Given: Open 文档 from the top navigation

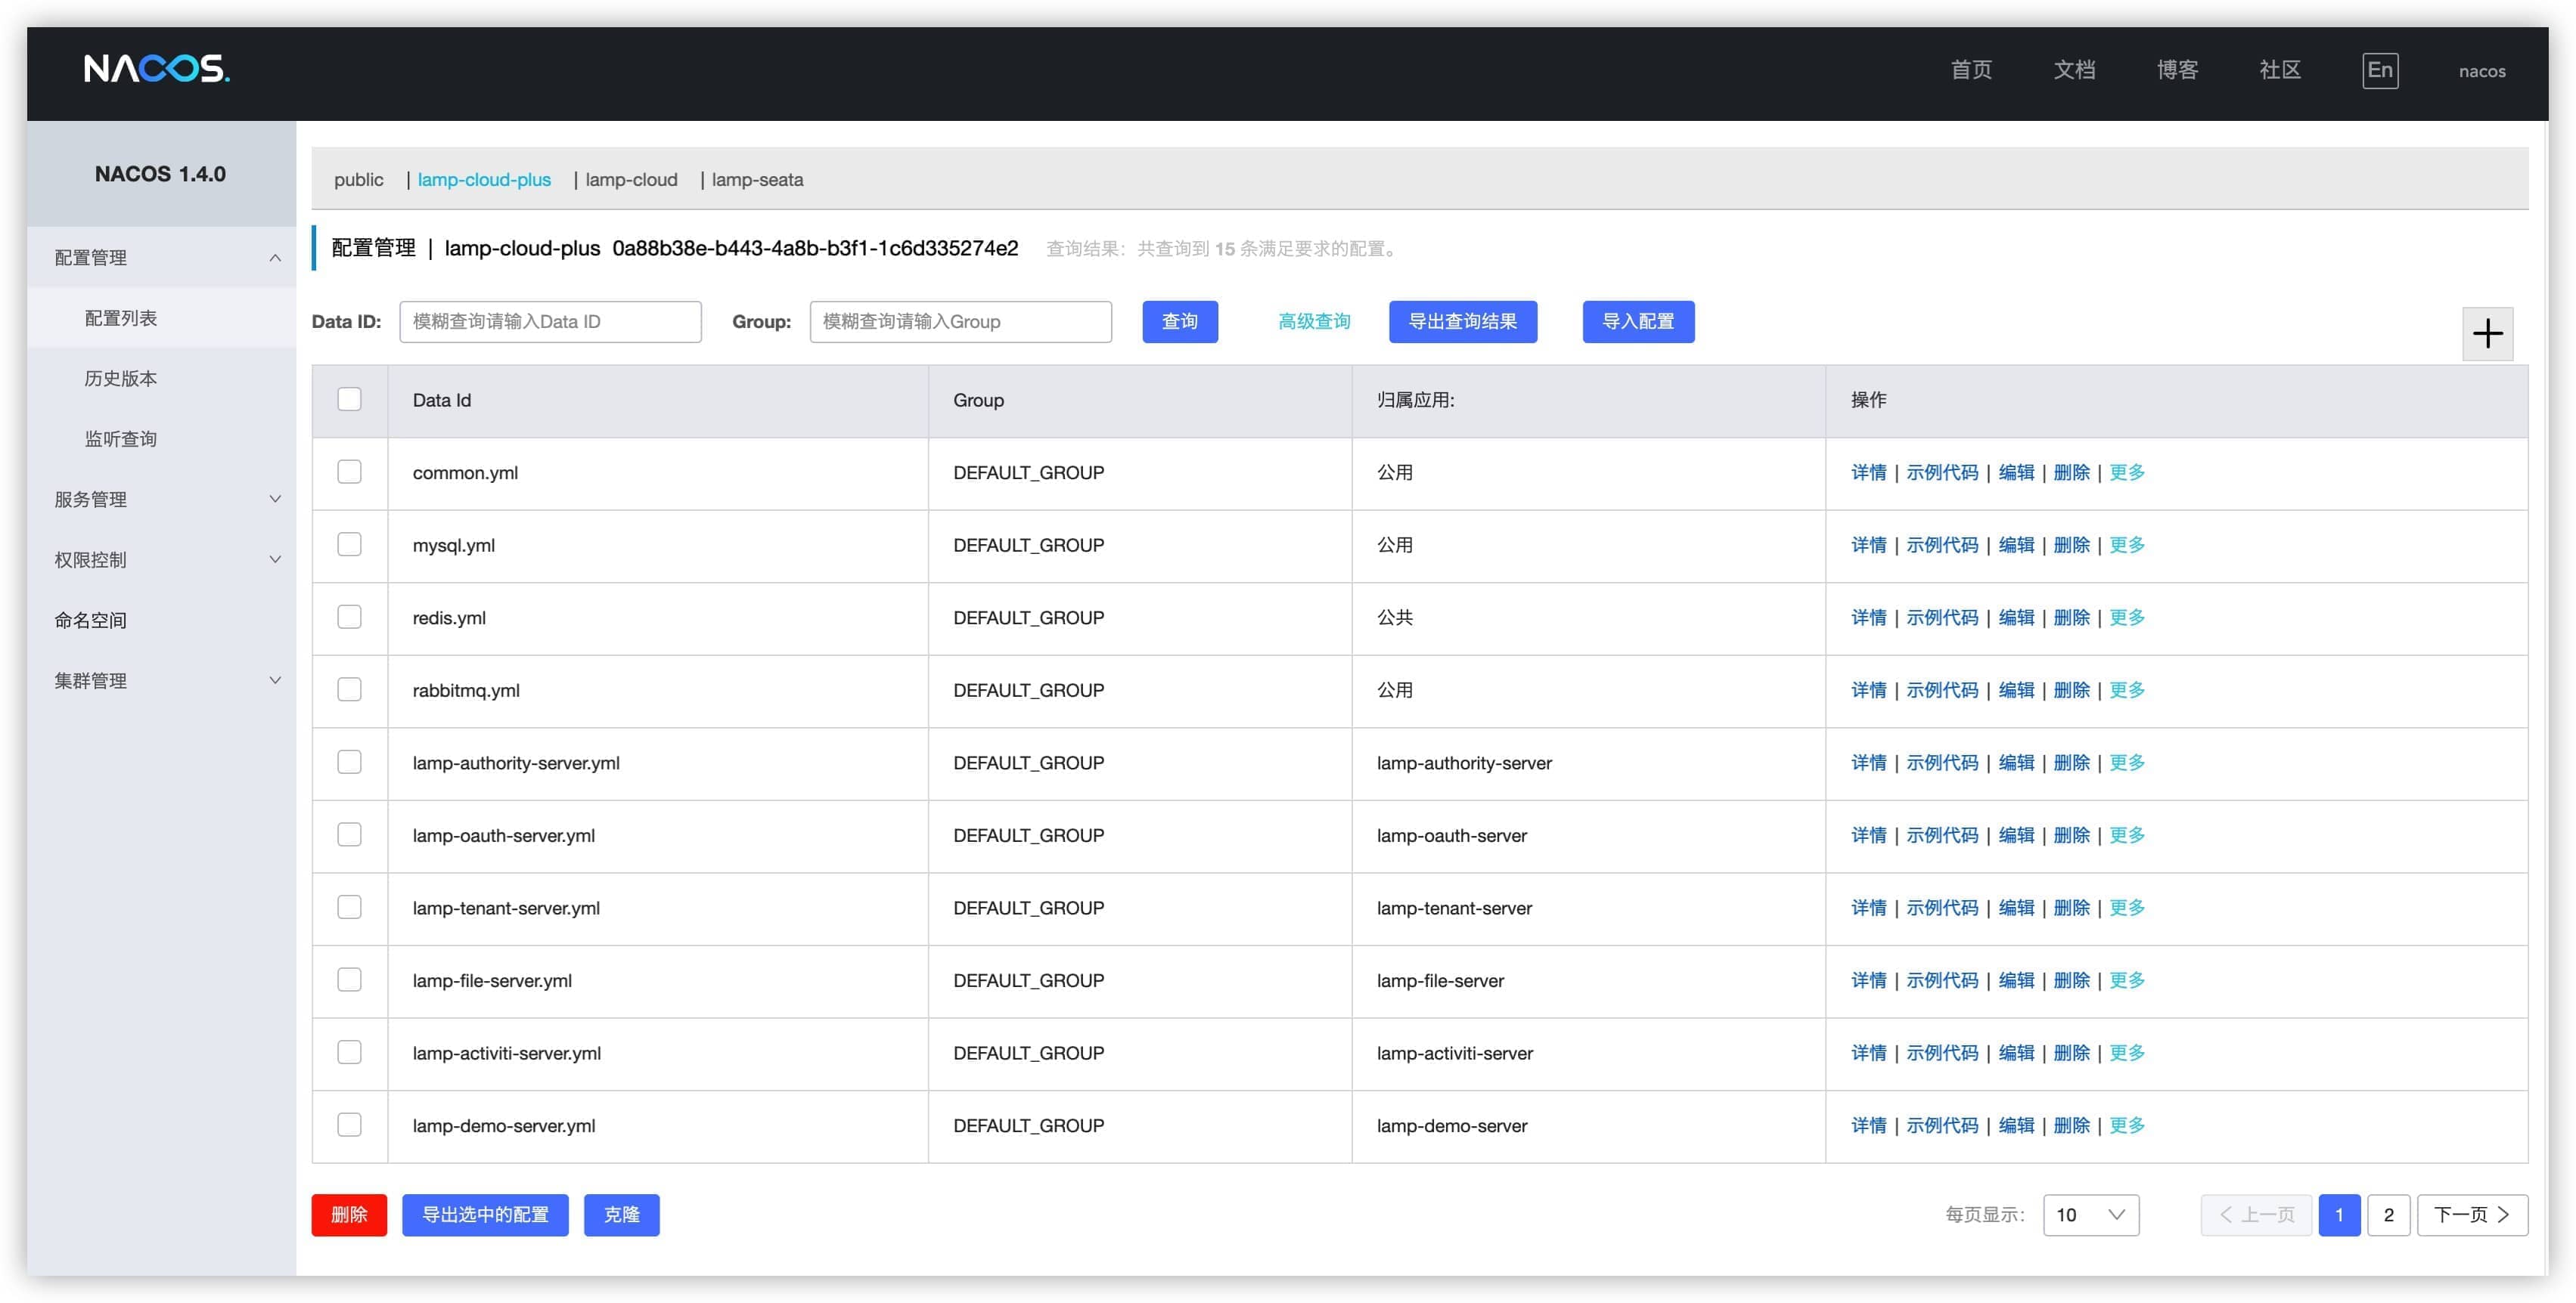Looking at the screenshot, I should click(x=2075, y=70).
